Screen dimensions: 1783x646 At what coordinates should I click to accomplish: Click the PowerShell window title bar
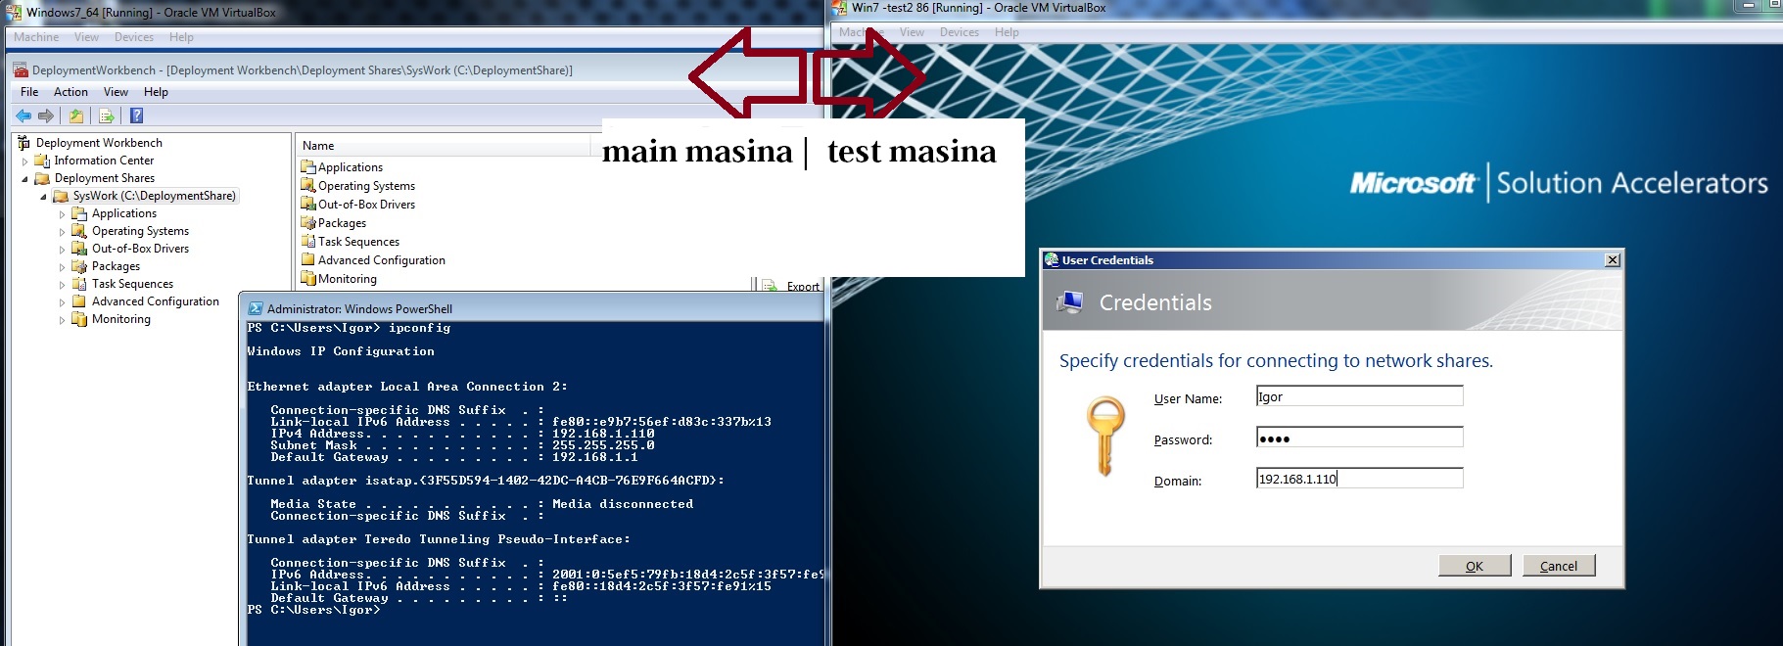534,308
